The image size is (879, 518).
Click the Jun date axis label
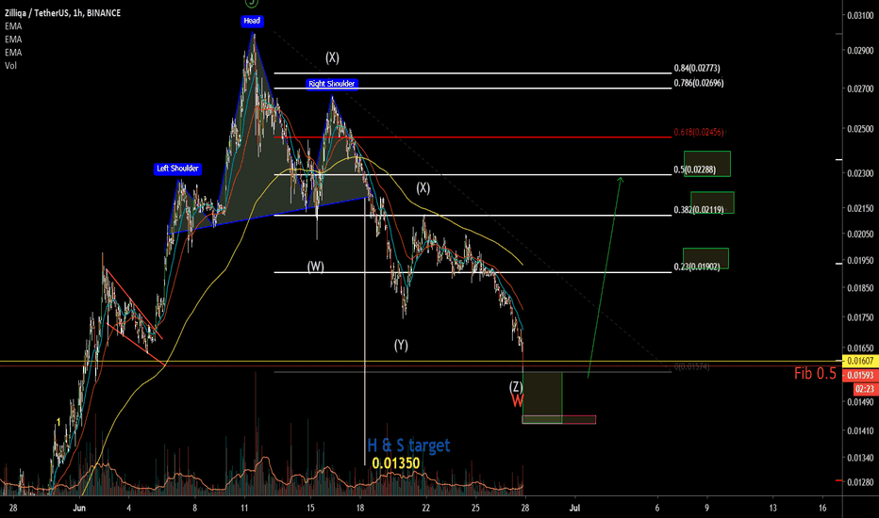(x=79, y=508)
